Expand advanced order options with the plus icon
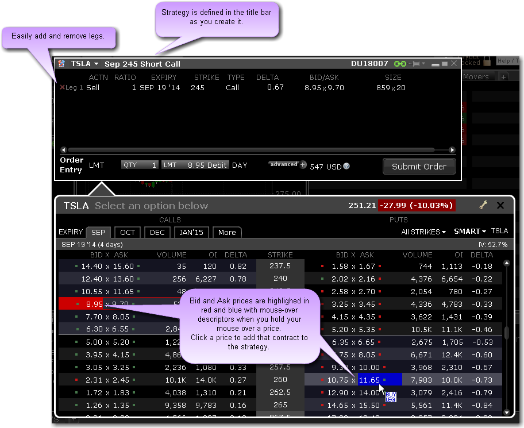524x428 pixels. click(303, 164)
